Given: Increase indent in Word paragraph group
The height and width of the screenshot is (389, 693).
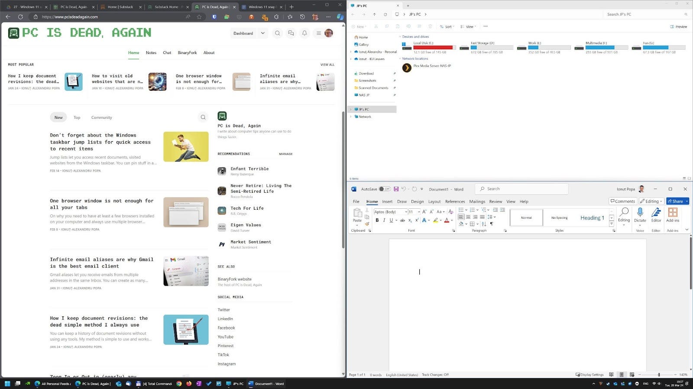Looking at the screenshot, I should pos(502,210).
